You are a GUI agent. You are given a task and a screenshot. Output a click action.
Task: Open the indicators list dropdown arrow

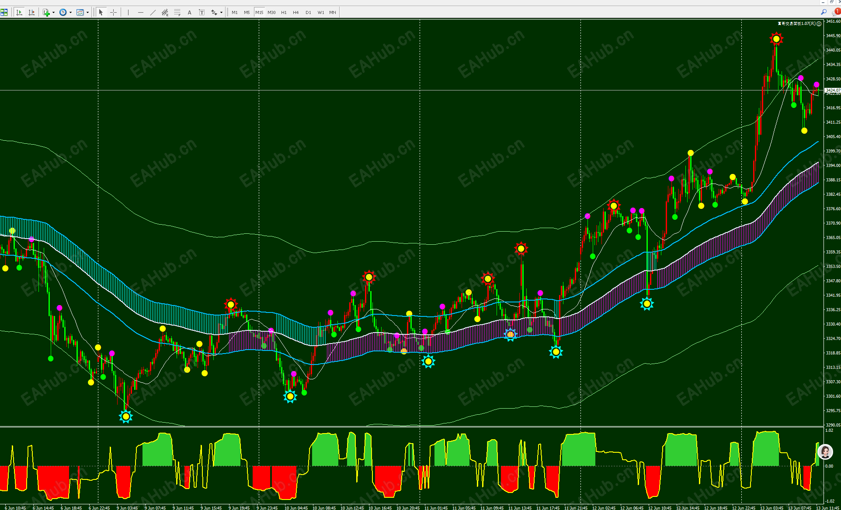pyautogui.click(x=53, y=12)
